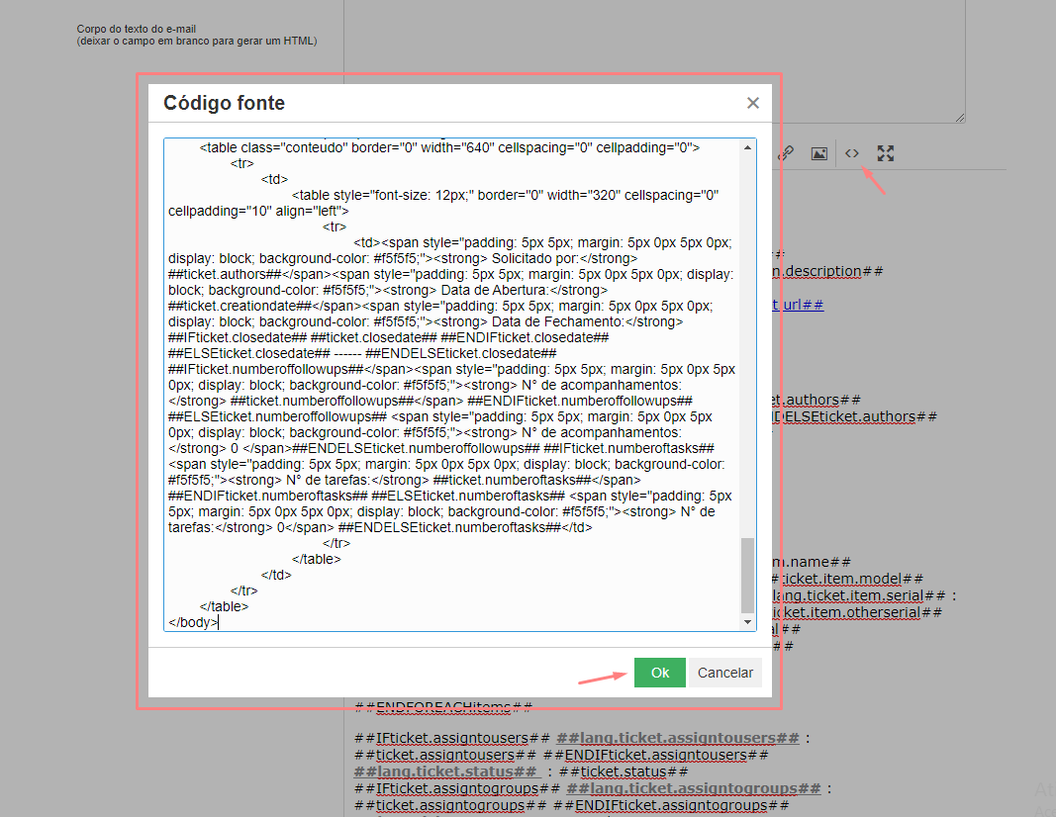Click inside the HTML source textarea
Screen dimensions: 1056x817
(445, 386)
